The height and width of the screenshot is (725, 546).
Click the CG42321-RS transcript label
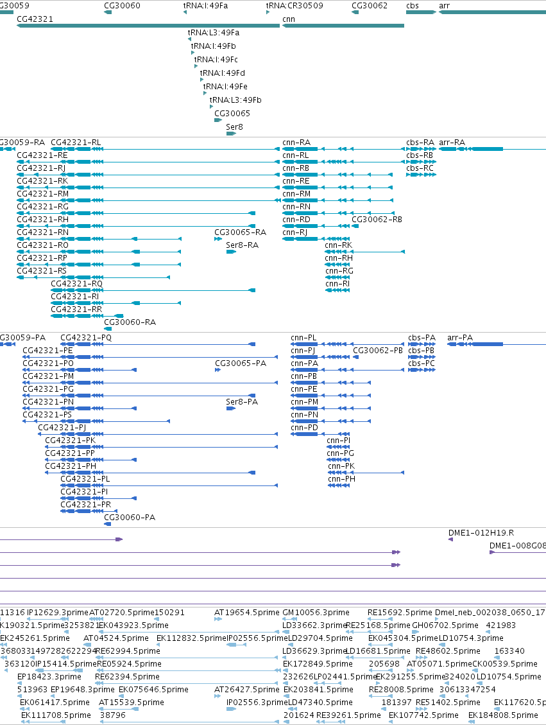click(42, 270)
